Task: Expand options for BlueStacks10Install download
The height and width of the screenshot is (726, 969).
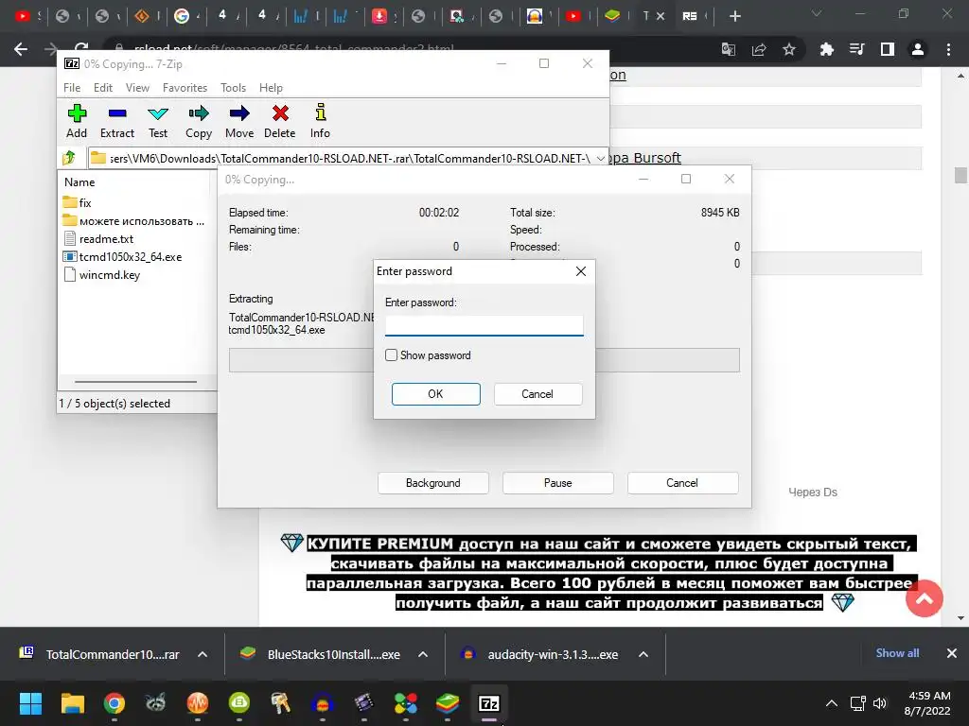Action: 423,654
